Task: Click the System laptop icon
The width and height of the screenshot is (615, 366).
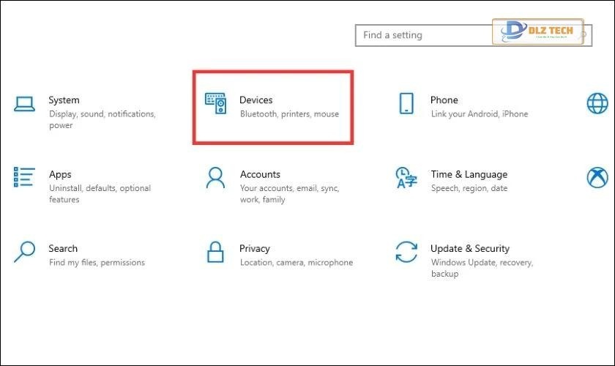Action: coord(24,104)
